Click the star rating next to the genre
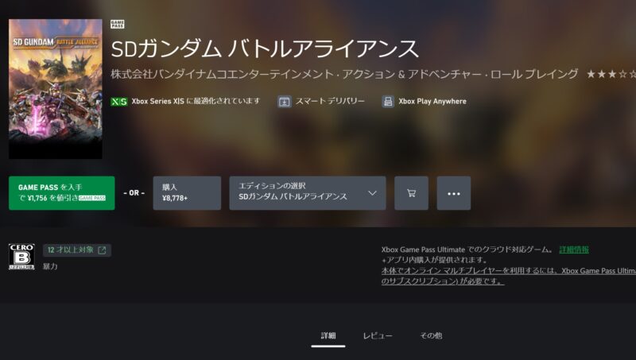This screenshot has width=636, height=360. [x=611, y=74]
